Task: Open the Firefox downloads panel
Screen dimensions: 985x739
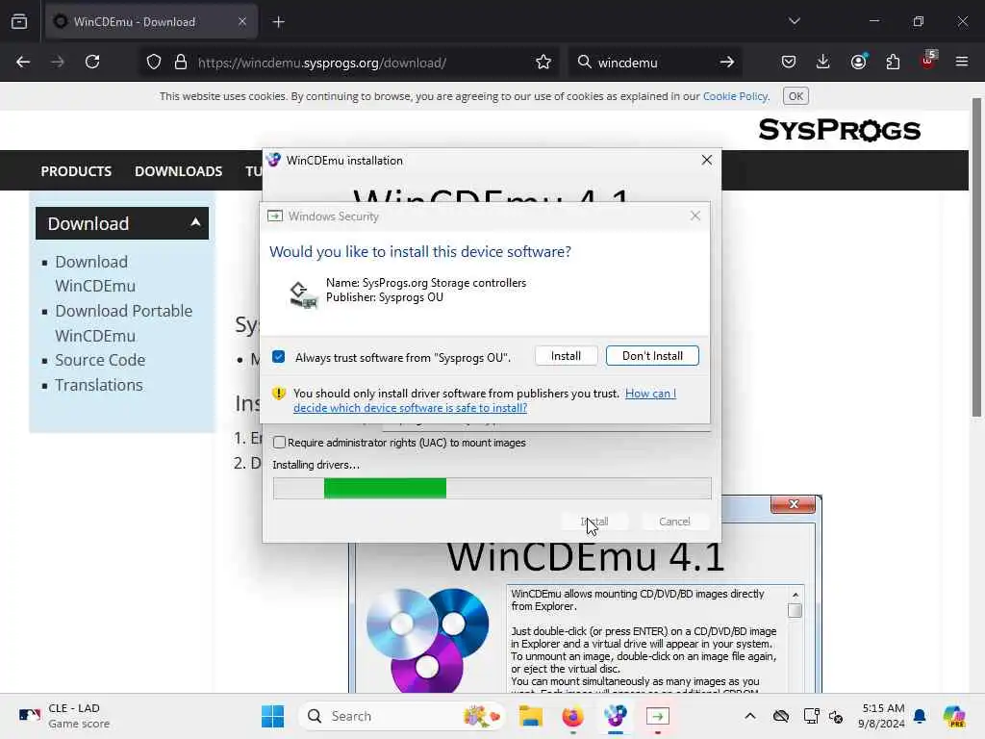Action: [823, 63]
